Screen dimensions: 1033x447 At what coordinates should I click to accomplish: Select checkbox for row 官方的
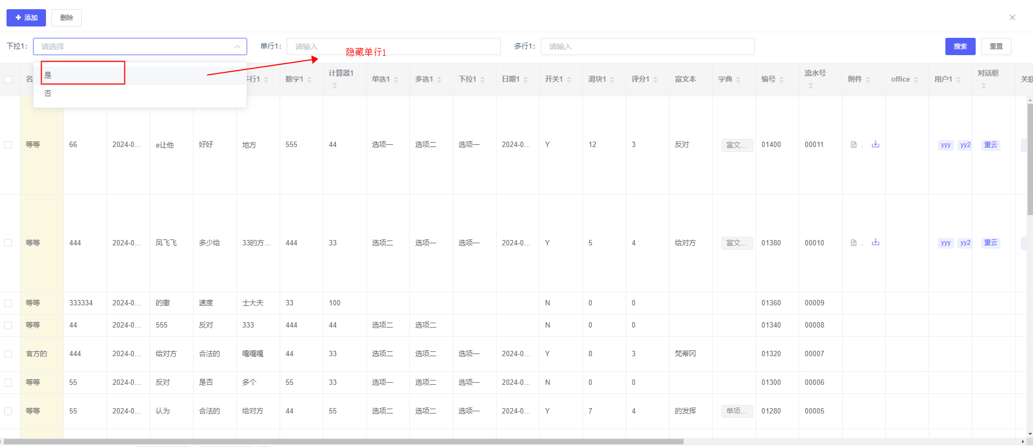coord(8,354)
